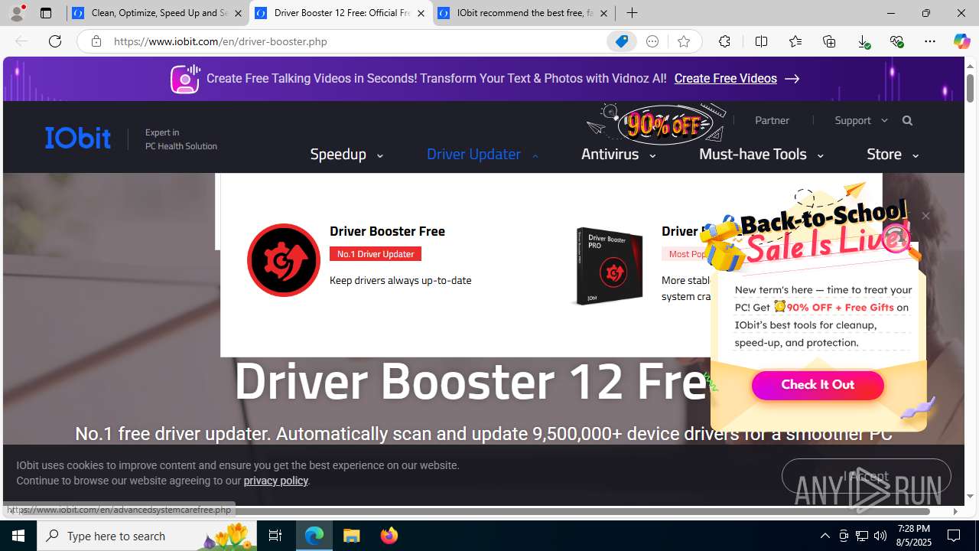Open the privacy policy link
Viewport: 979px width, 551px height.
click(275, 481)
